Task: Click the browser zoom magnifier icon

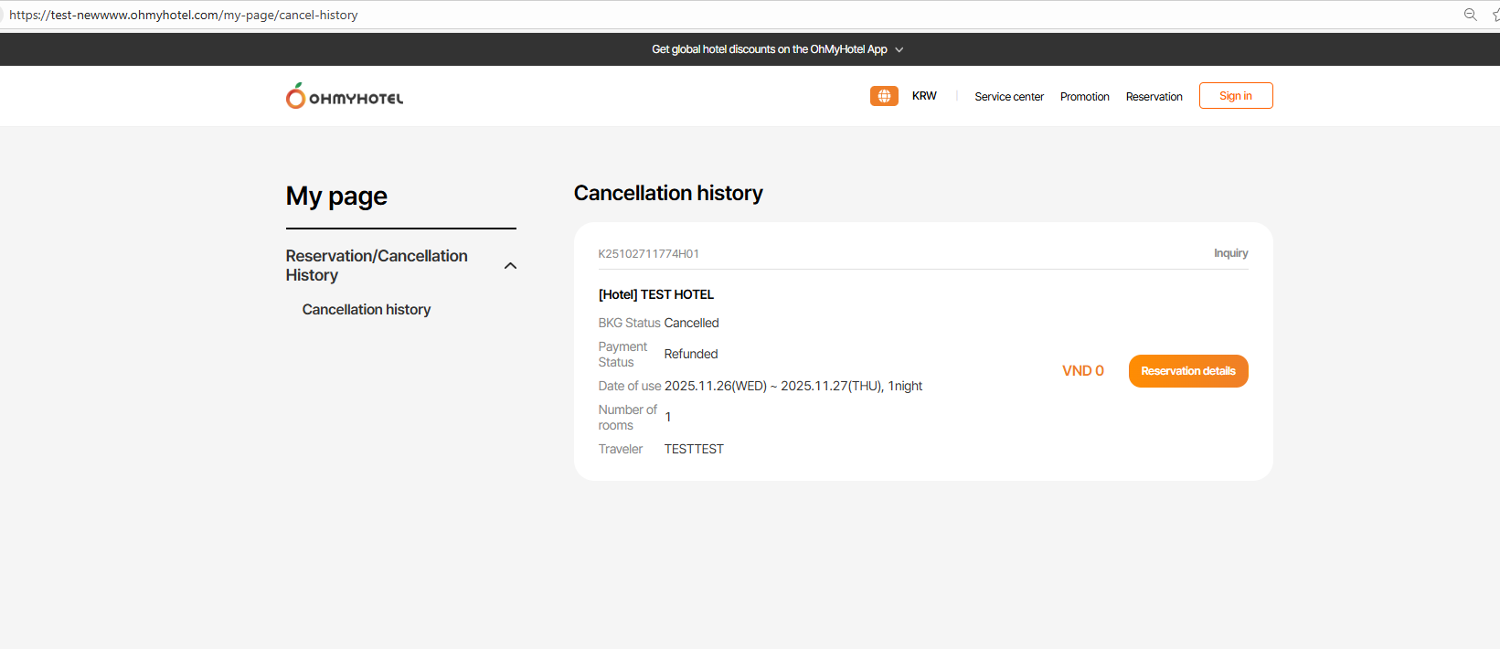Action: 1470,15
